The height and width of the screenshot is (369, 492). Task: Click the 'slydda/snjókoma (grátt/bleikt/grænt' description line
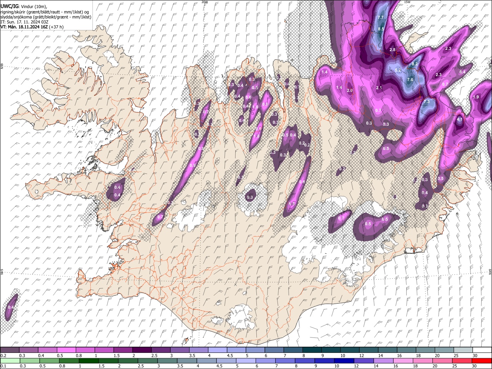[x=46, y=17]
